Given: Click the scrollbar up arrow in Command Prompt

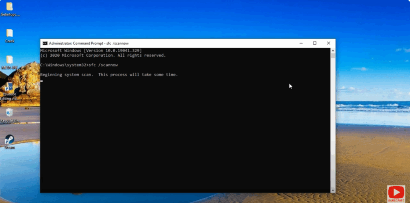Looking at the screenshot, I should [x=333, y=50].
